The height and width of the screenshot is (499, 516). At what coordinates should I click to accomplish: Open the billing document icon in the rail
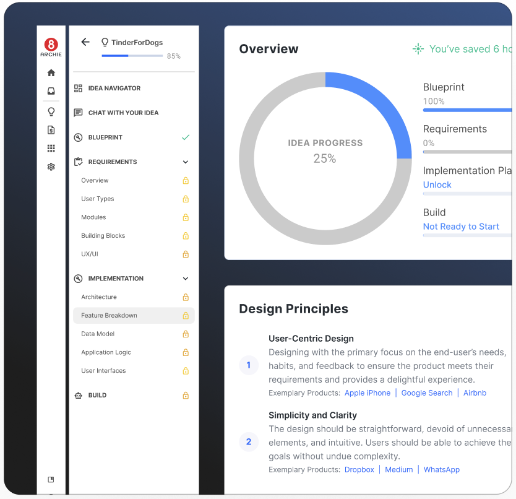51,130
